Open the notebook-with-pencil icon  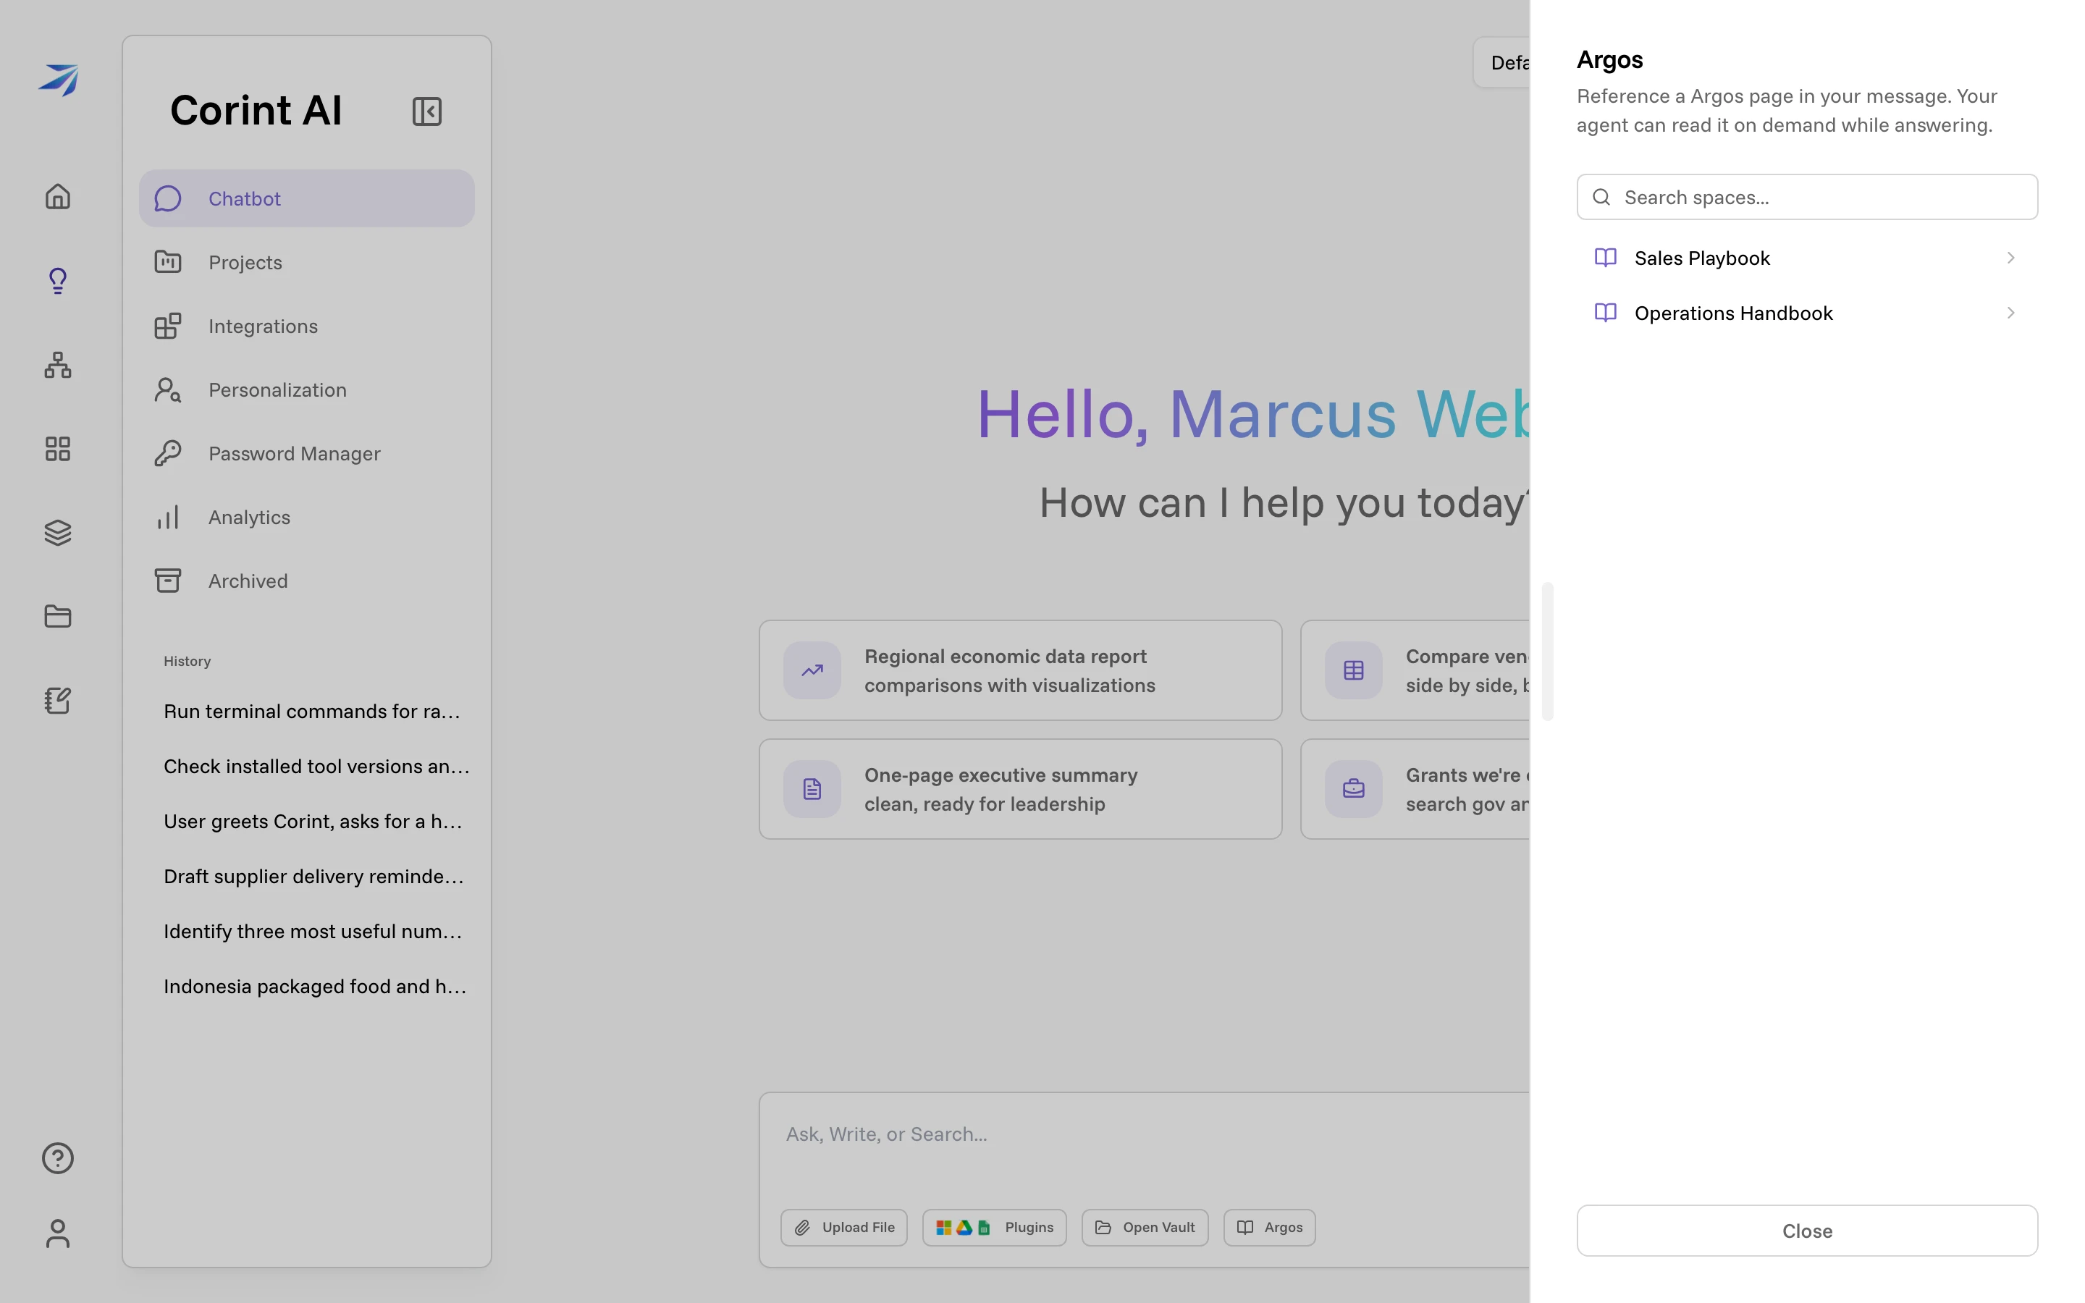point(58,701)
